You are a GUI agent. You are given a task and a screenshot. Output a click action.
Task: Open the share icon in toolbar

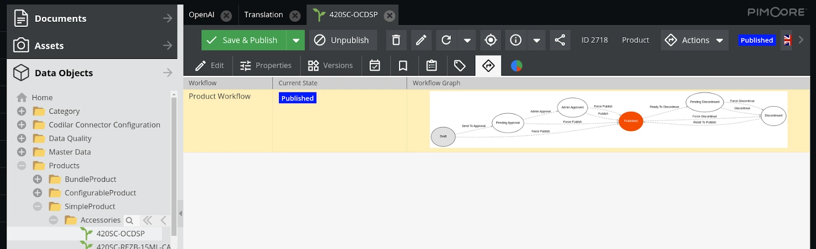coord(559,40)
